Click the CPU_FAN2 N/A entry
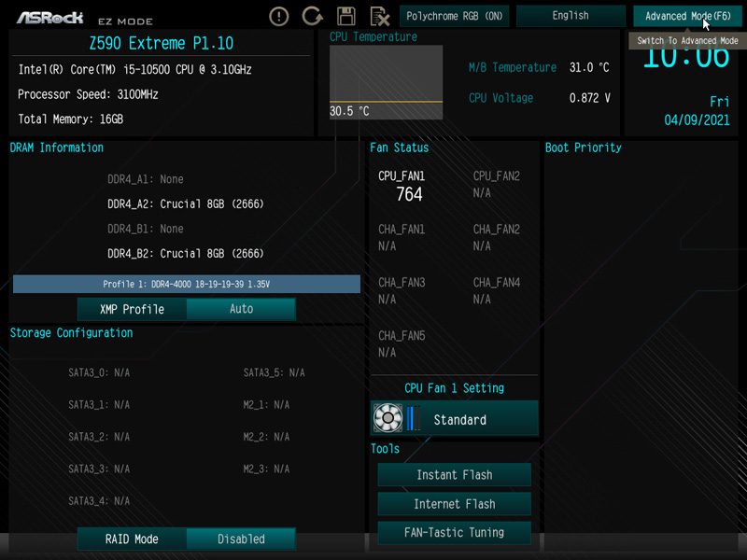747x560 pixels. (x=496, y=184)
